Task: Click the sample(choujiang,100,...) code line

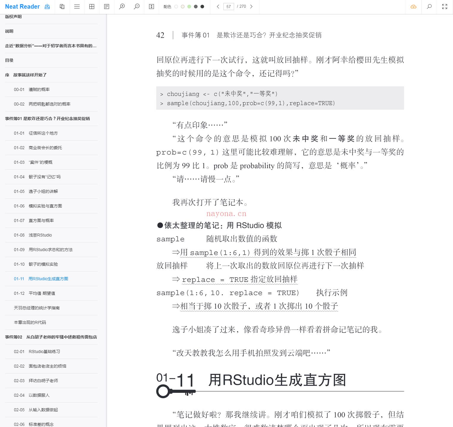Action: pos(248,103)
